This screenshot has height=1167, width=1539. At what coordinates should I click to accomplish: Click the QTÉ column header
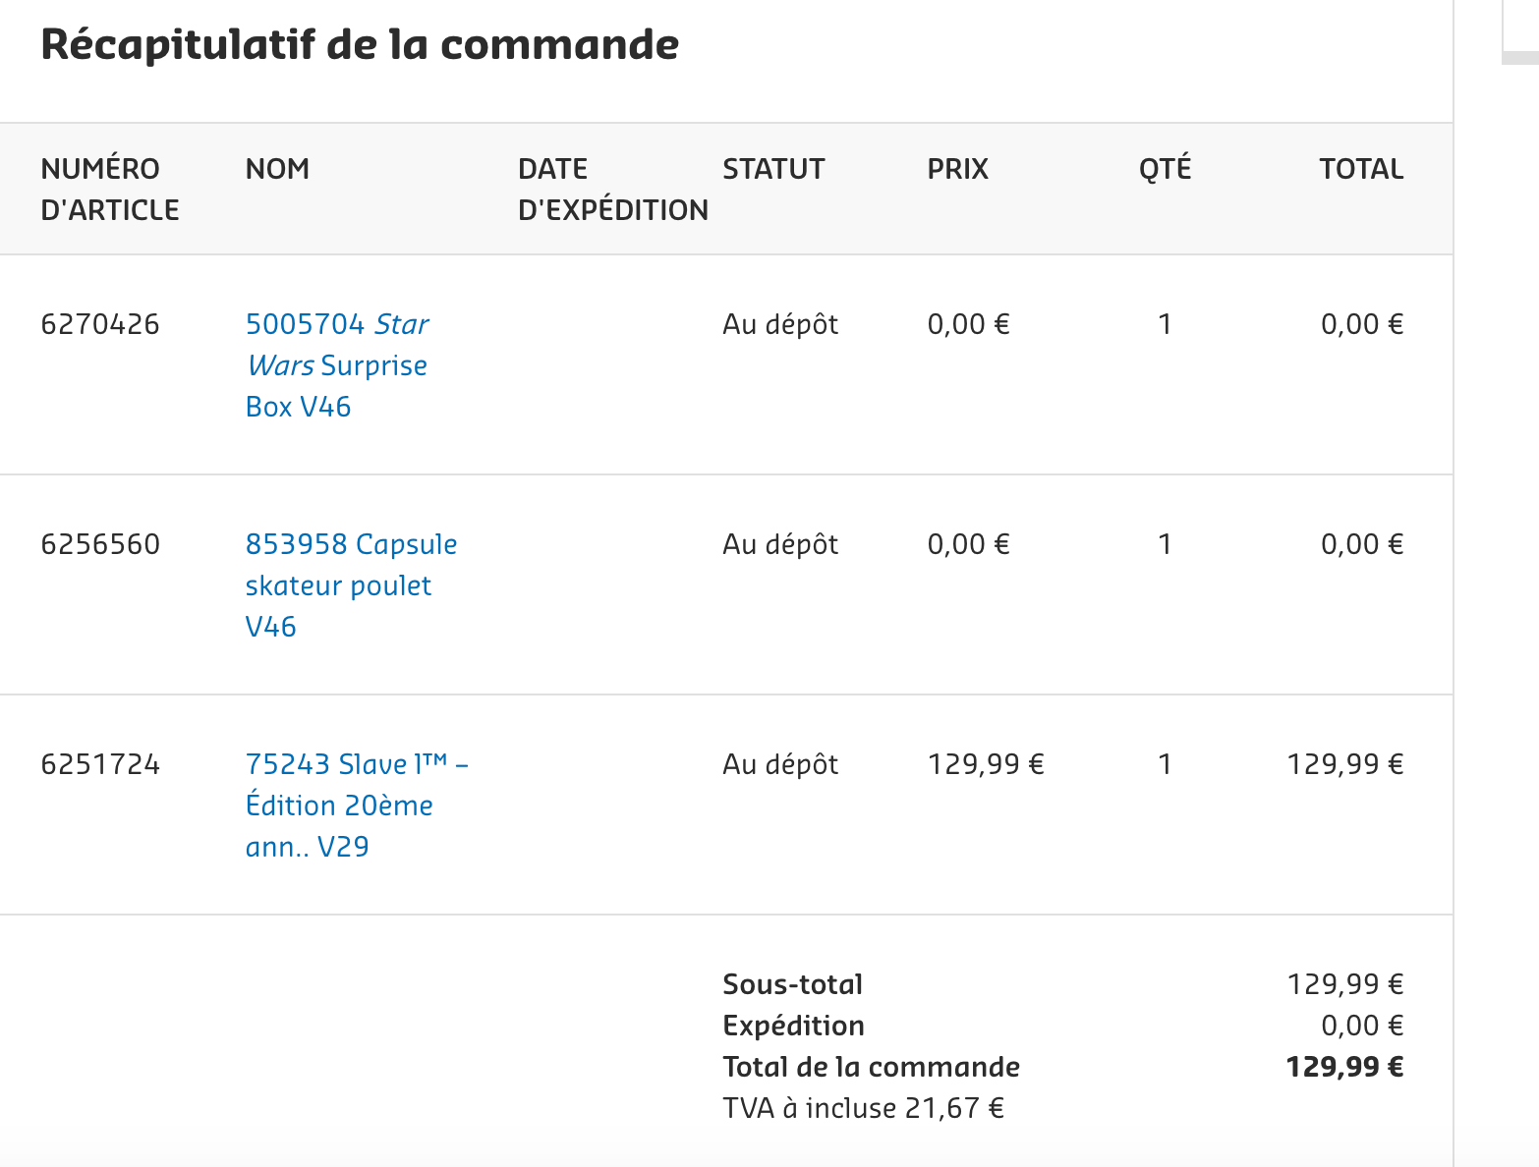[1165, 169]
